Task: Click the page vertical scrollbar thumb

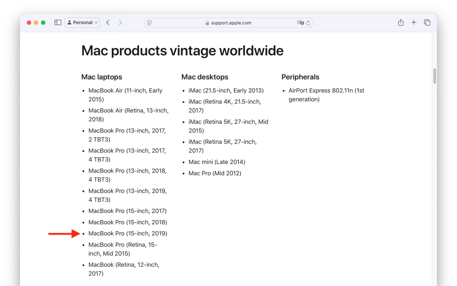Action: (x=435, y=76)
